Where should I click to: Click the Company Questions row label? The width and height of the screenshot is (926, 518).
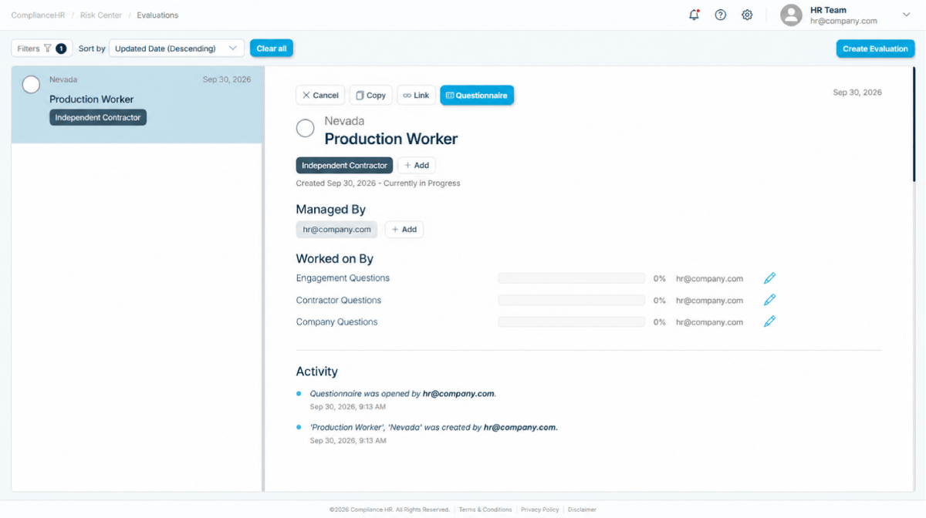(x=337, y=321)
